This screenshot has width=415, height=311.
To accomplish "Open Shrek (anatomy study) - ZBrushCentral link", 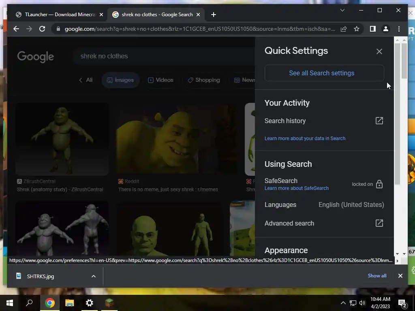I will [60, 190].
